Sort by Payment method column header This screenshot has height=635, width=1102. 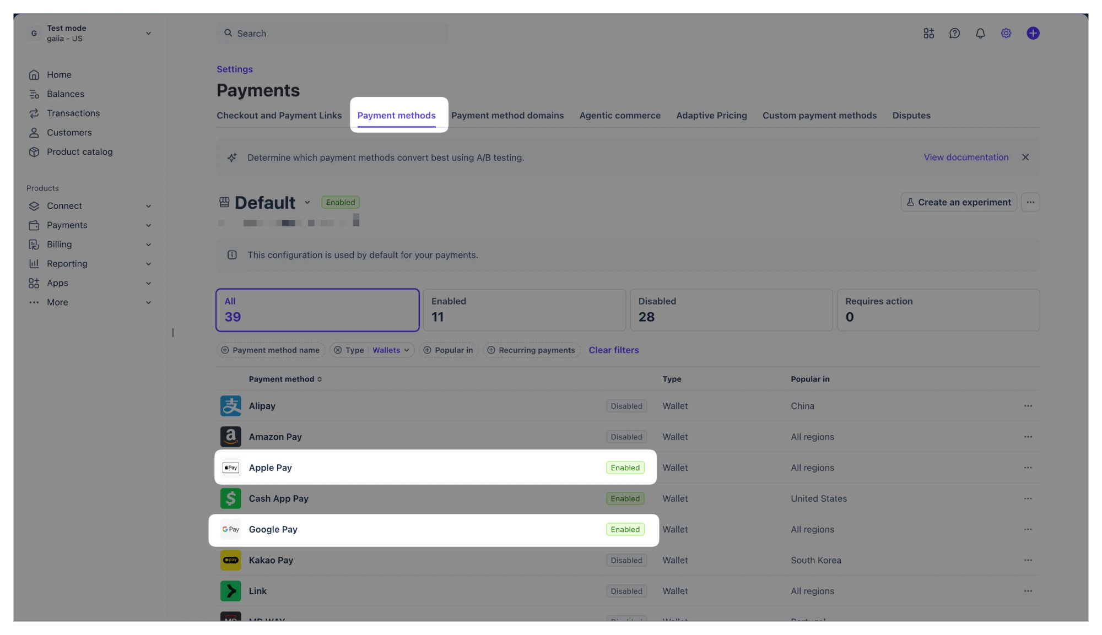(285, 379)
